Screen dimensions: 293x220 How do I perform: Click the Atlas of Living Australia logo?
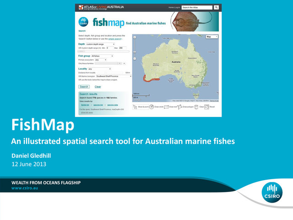coord(101,7)
